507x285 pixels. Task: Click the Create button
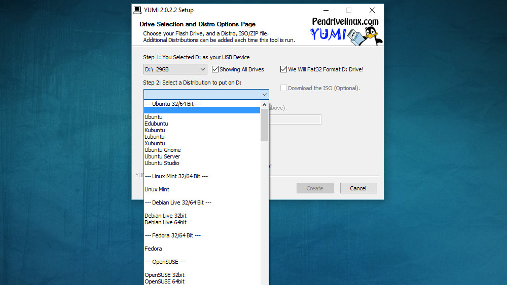click(315, 188)
